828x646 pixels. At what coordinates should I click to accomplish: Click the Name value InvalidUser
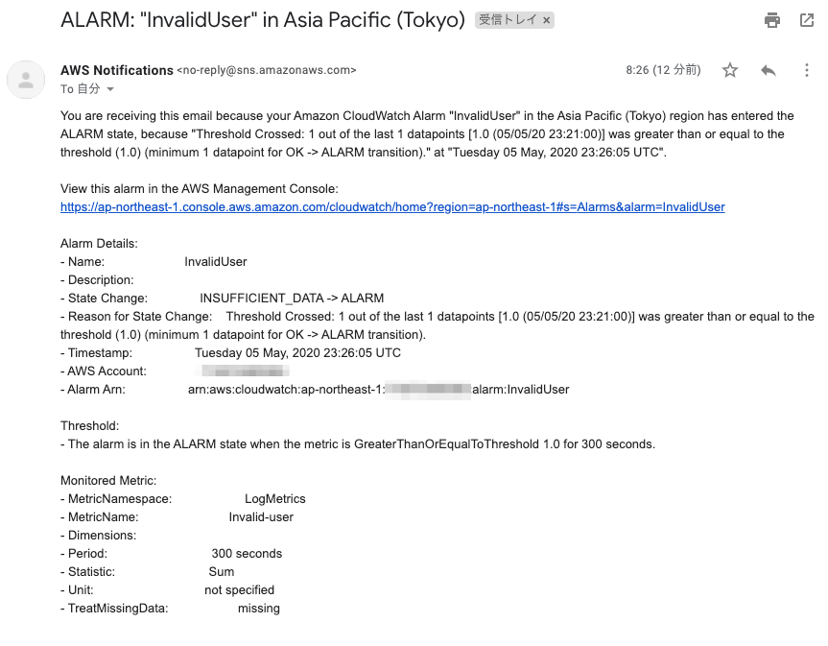coord(216,262)
